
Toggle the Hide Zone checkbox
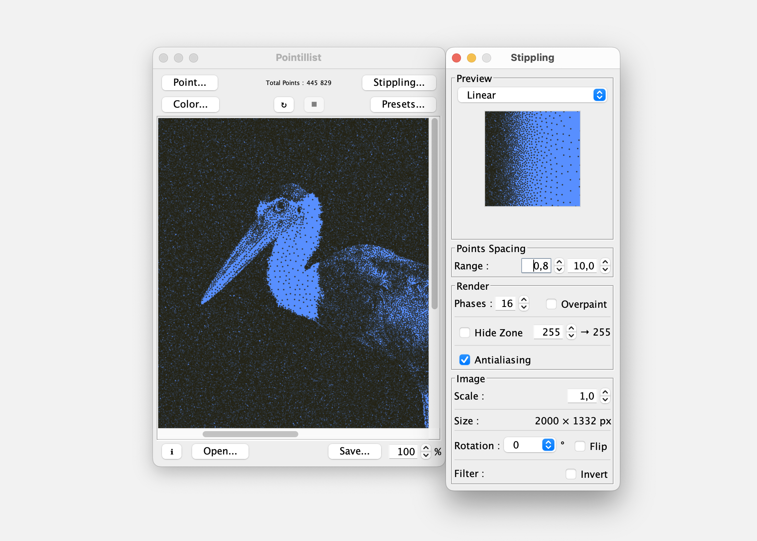tap(465, 333)
